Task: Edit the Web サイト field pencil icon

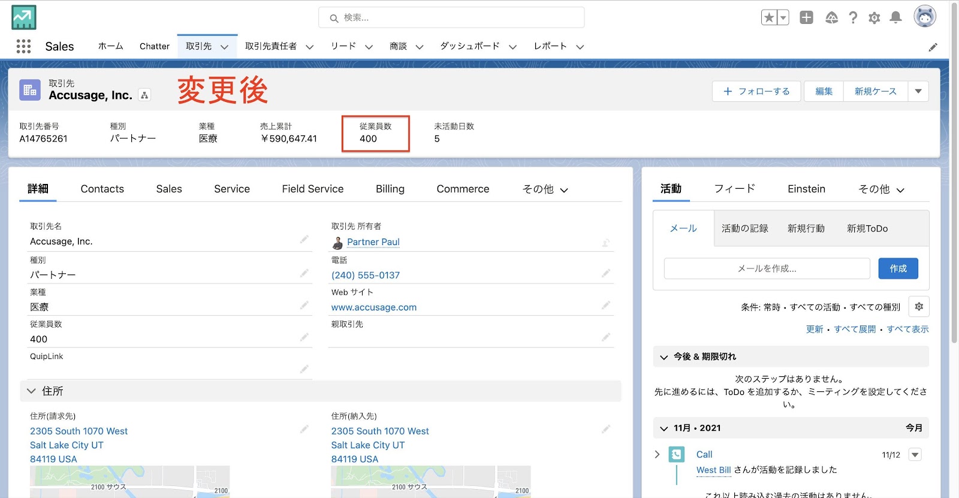Action: click(x=606, y=305)
